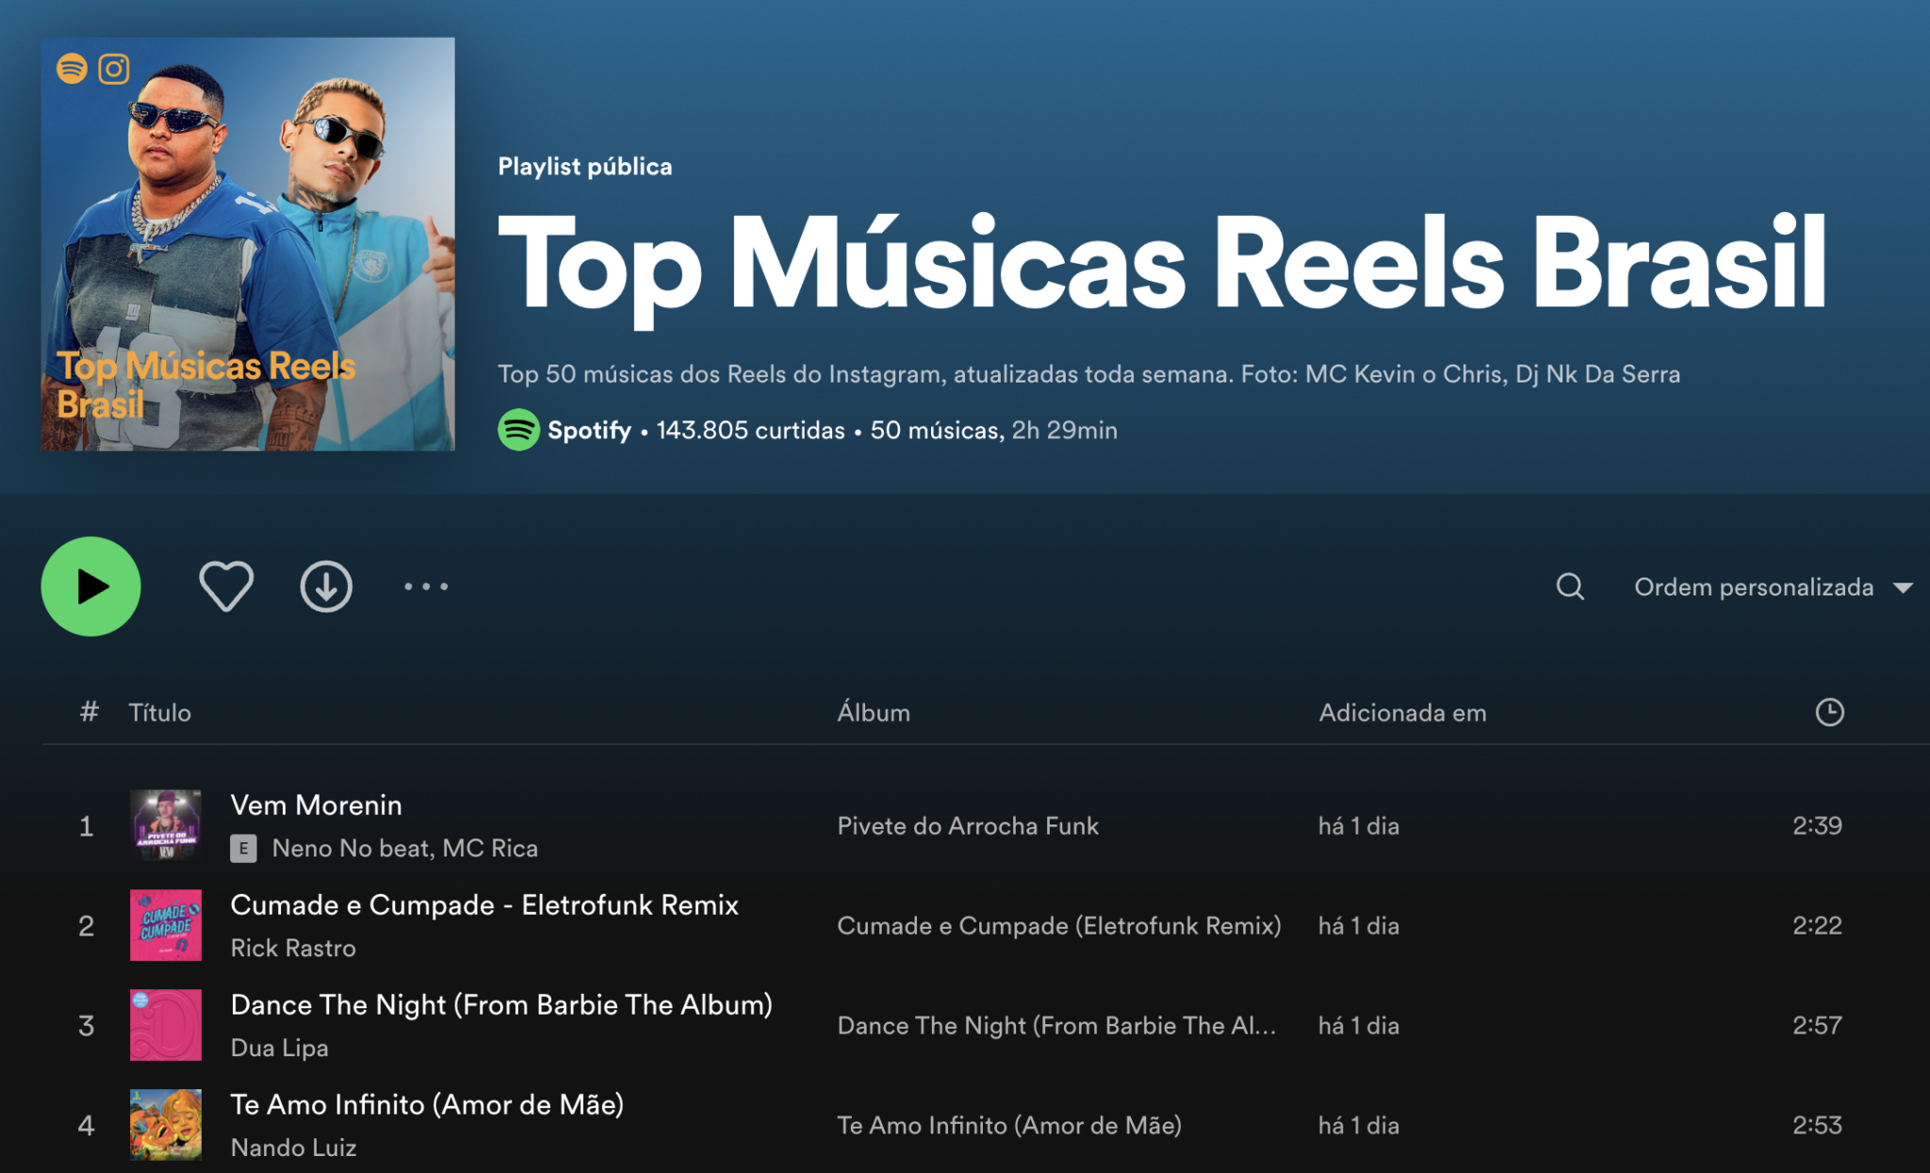Open the Dua Lipa artist page
Viewport: 1930px width, 1173px height.
pyautogui.click(x=279, y=1048)
